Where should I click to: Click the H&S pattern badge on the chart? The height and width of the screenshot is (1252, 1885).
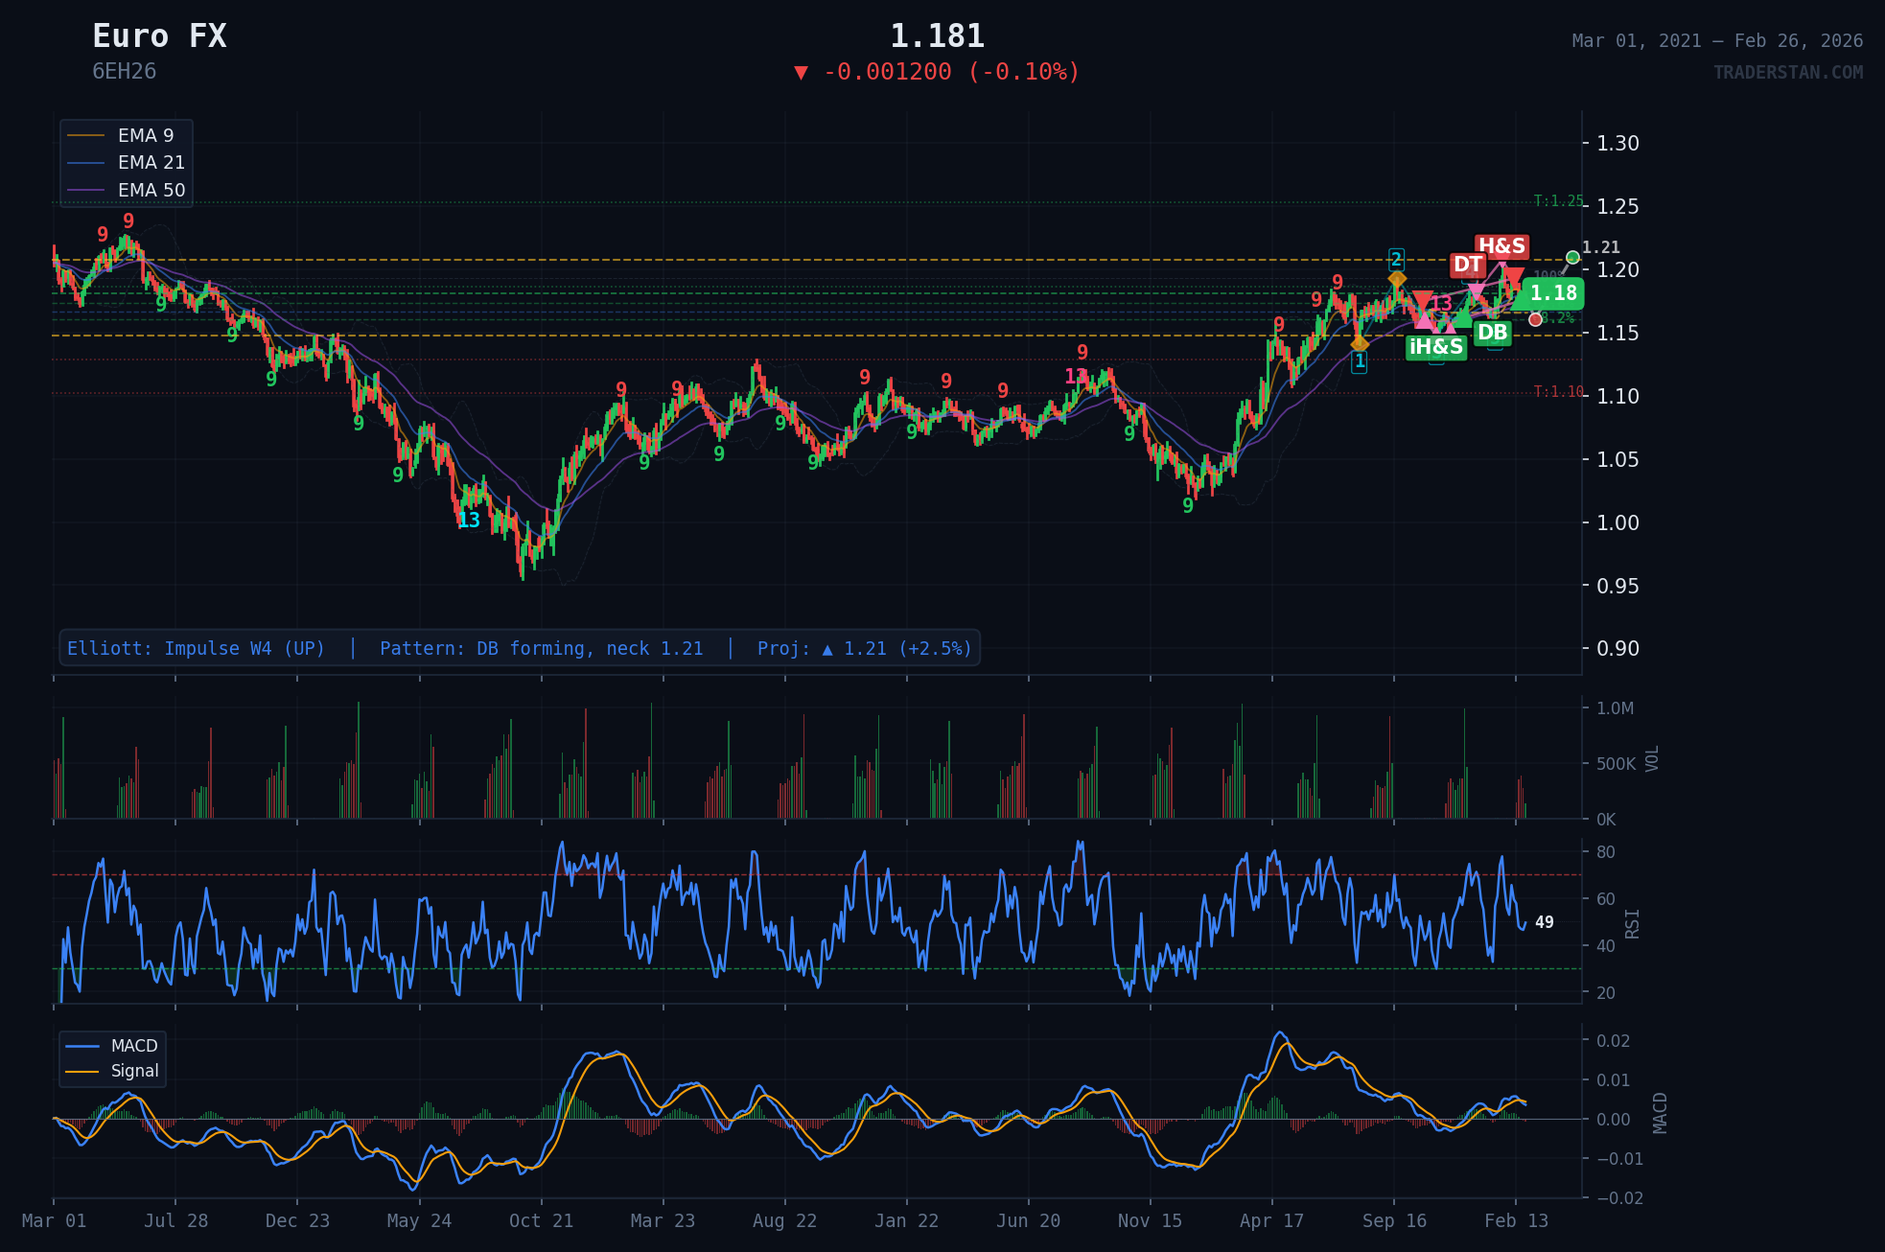point(1503,247)
